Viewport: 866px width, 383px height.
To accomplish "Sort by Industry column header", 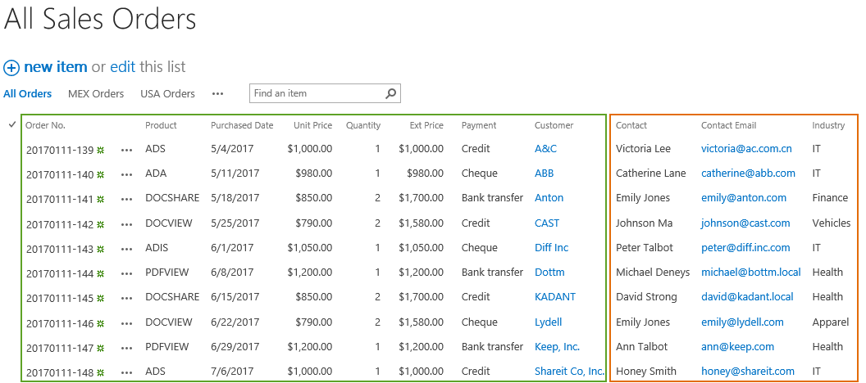I will pos(828,126).
